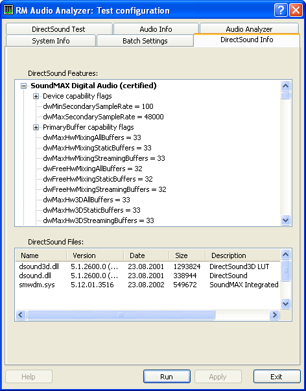
Task: Click files list scroll left arrow
Action: [x=21, y=314]
